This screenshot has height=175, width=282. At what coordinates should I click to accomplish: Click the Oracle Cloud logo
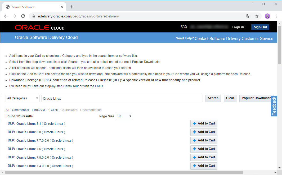(x=39, y=27)
